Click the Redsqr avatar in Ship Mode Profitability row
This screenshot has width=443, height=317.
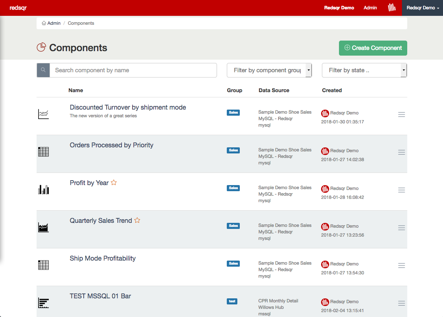pyautogui.click(x=325, y=264)
